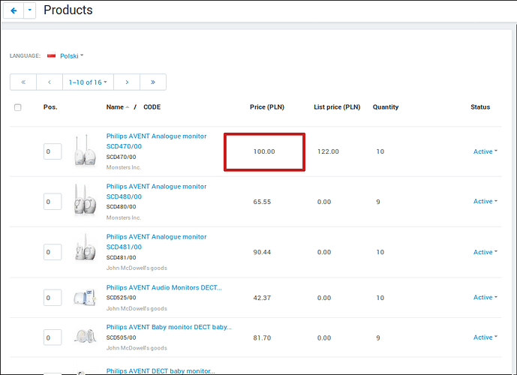Viewport: 517px width, 375px height.
Task: Sort products by Pos. column
Action: 50,107
